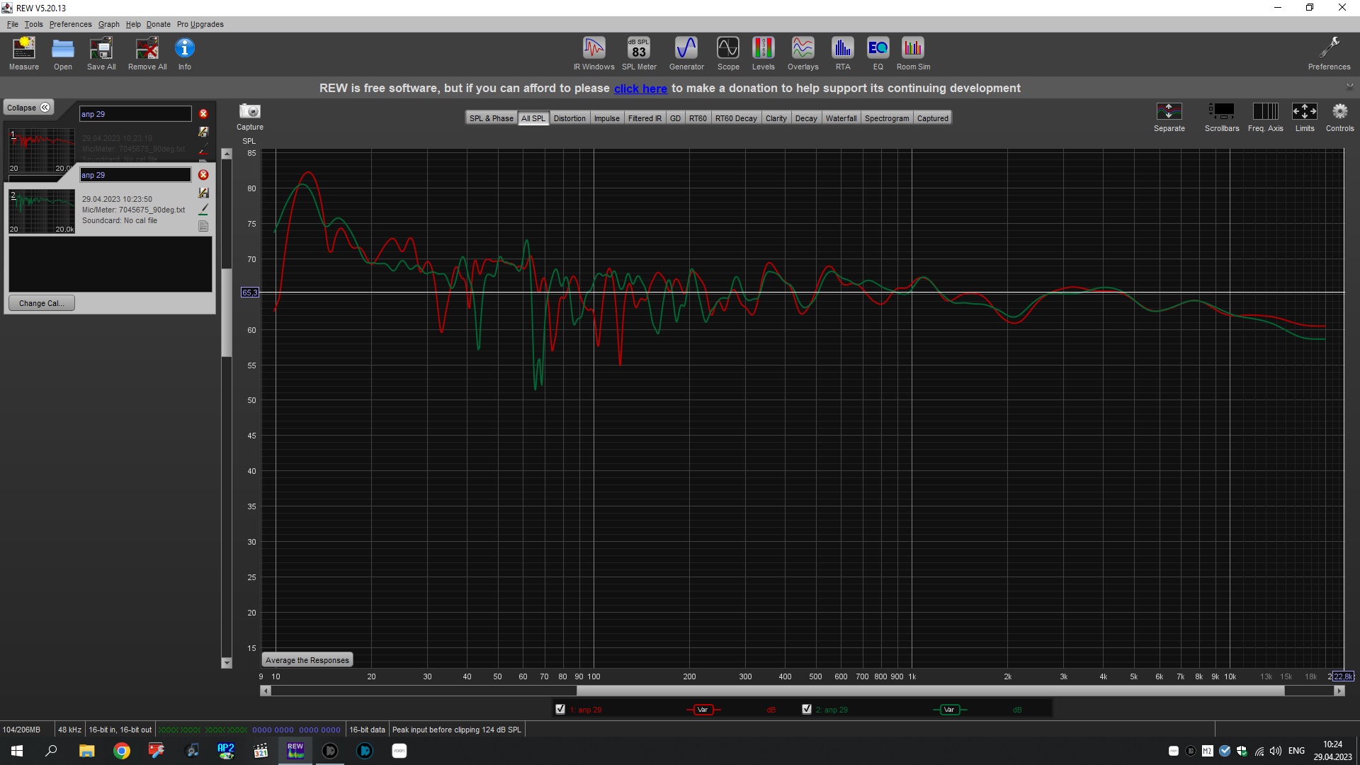Remove measurement 2 with red X icon

(203, 175)
